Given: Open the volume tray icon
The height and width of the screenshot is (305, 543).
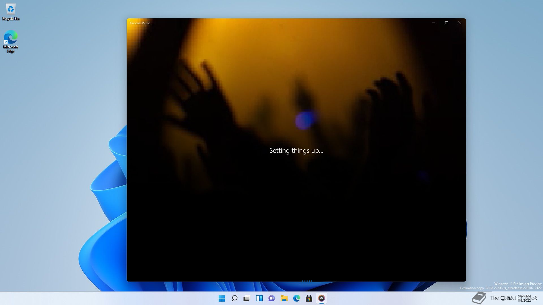Looking at the screenshot, I should pyautogui.click(x=510, y=298).
